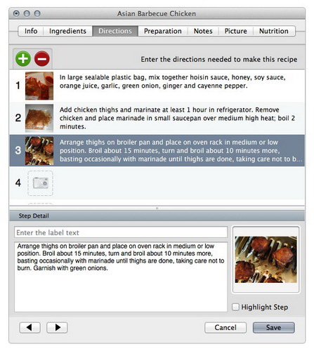314x351 pixels.
Task: Go to previous step with left arrow
Action: coord(30,327)
